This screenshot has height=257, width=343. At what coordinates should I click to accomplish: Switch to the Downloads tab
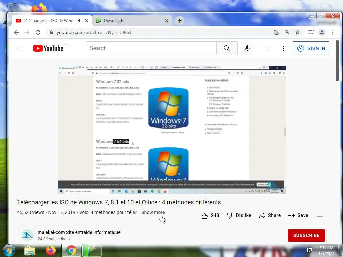coord(132,21)
